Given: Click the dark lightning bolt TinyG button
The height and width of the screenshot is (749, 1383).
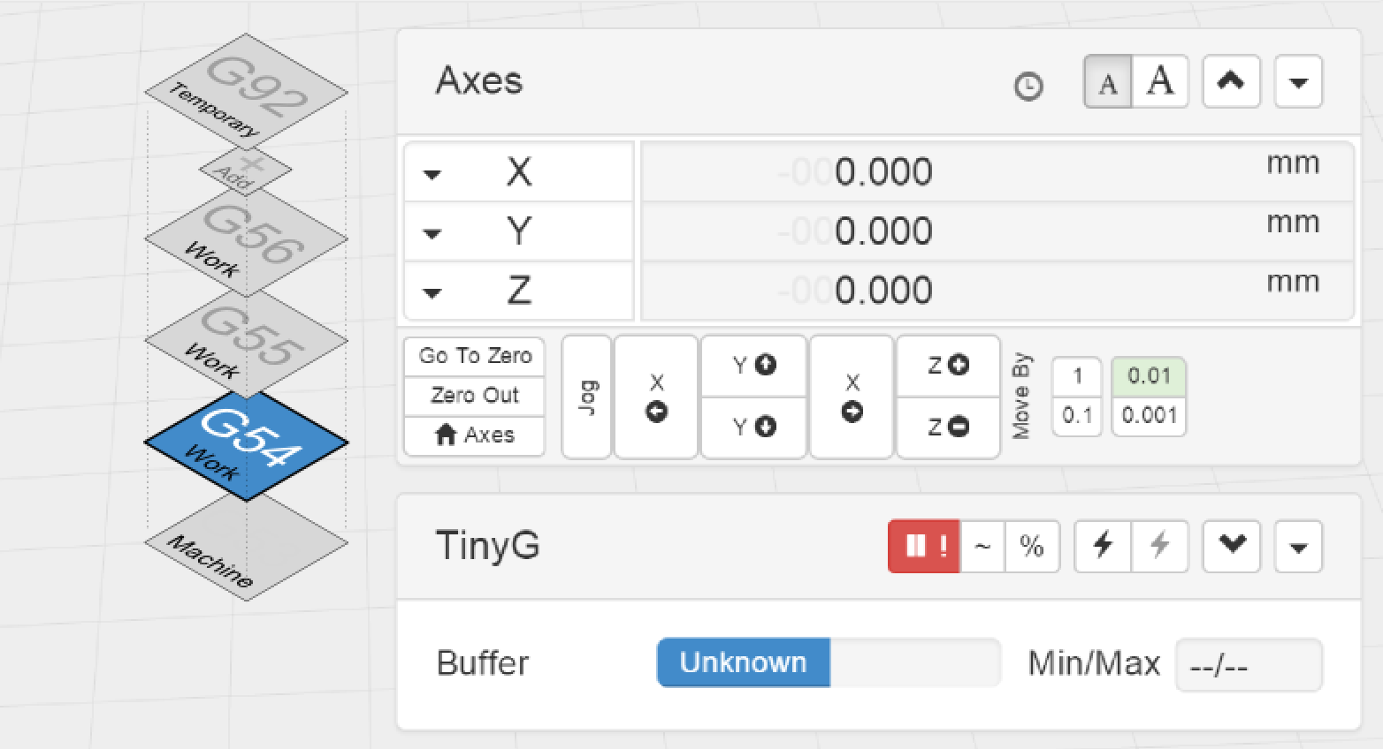Looking at the screenshot, I should (x=1103, y=546).
